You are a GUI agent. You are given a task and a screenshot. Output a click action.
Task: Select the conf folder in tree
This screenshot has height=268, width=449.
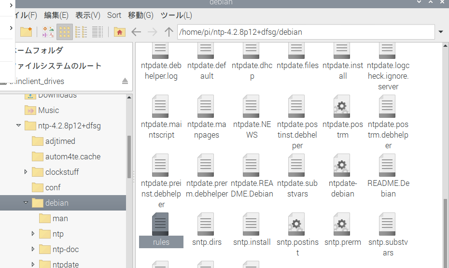[x=53, y=187]
